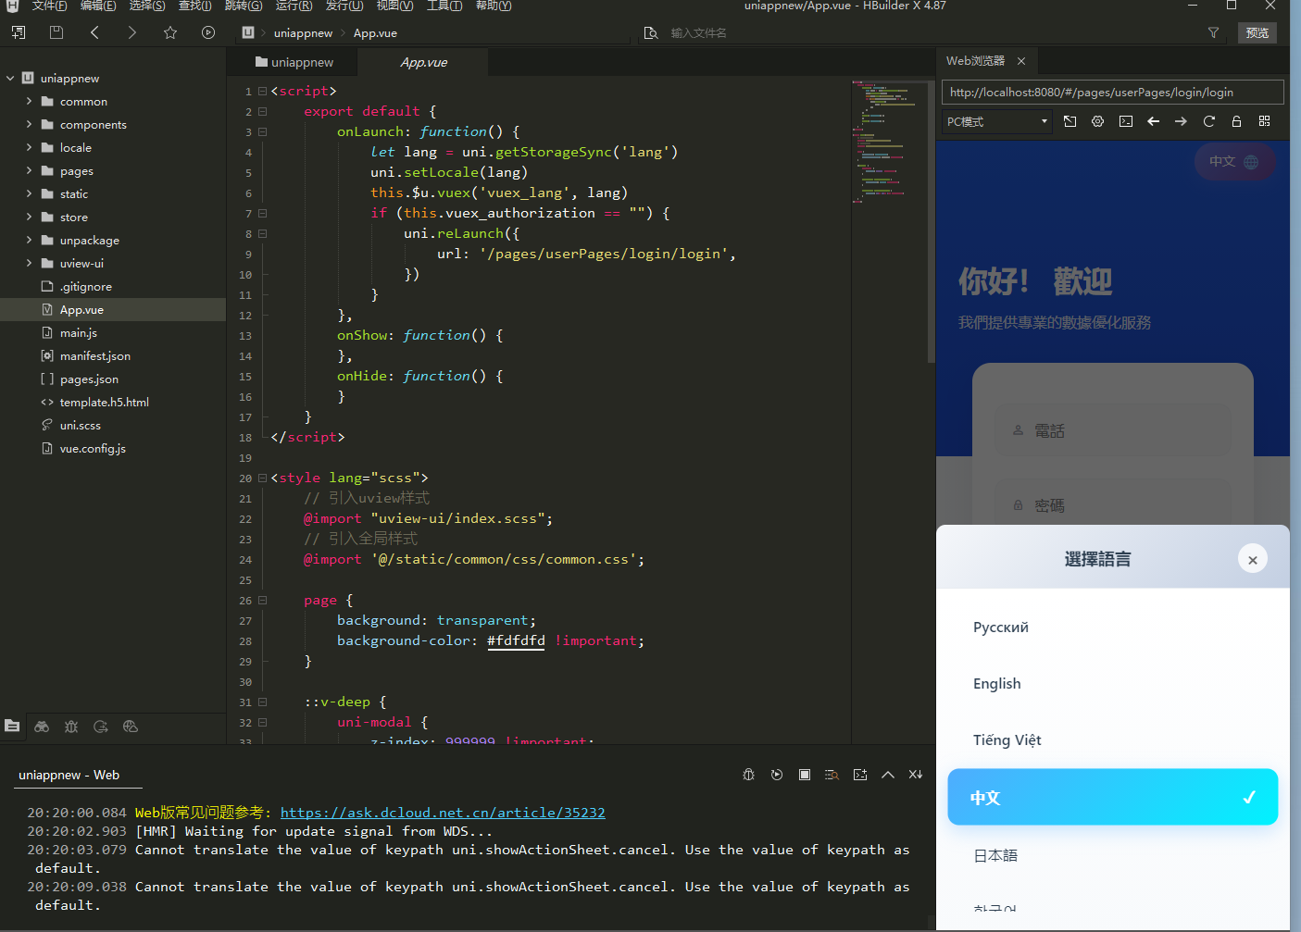Click the log search icon in console toolbar
Screen dimensions: 1301x932
tap(832, 775)
